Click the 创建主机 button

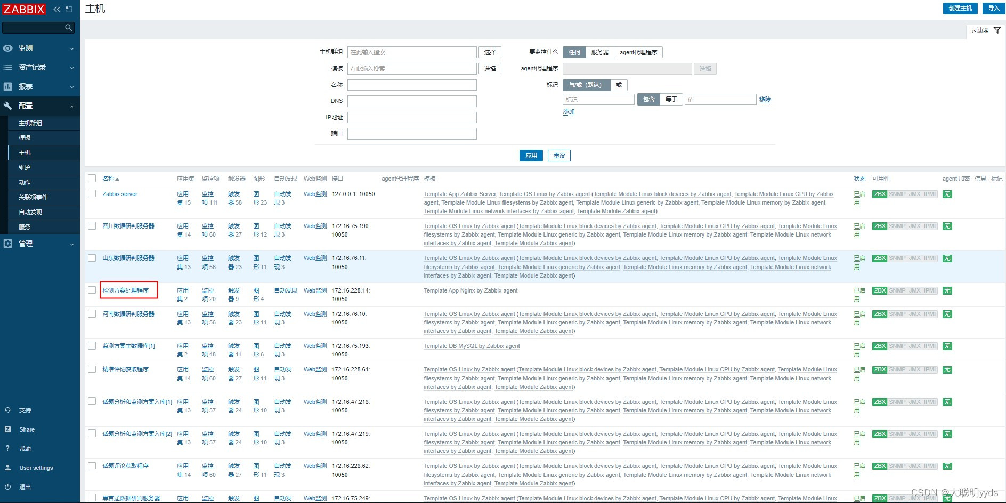point(960,8)
